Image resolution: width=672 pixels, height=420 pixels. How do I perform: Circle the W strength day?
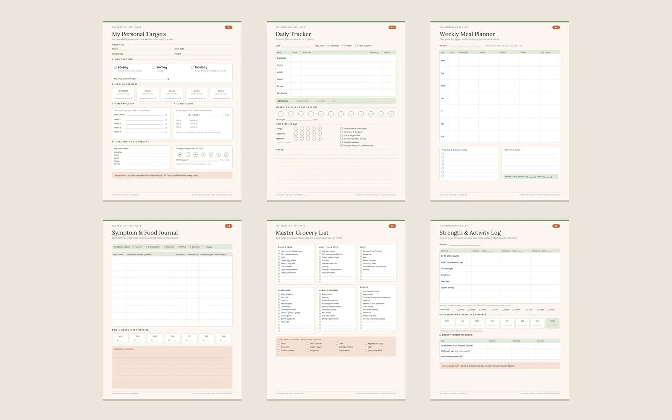tap(195, 155)
